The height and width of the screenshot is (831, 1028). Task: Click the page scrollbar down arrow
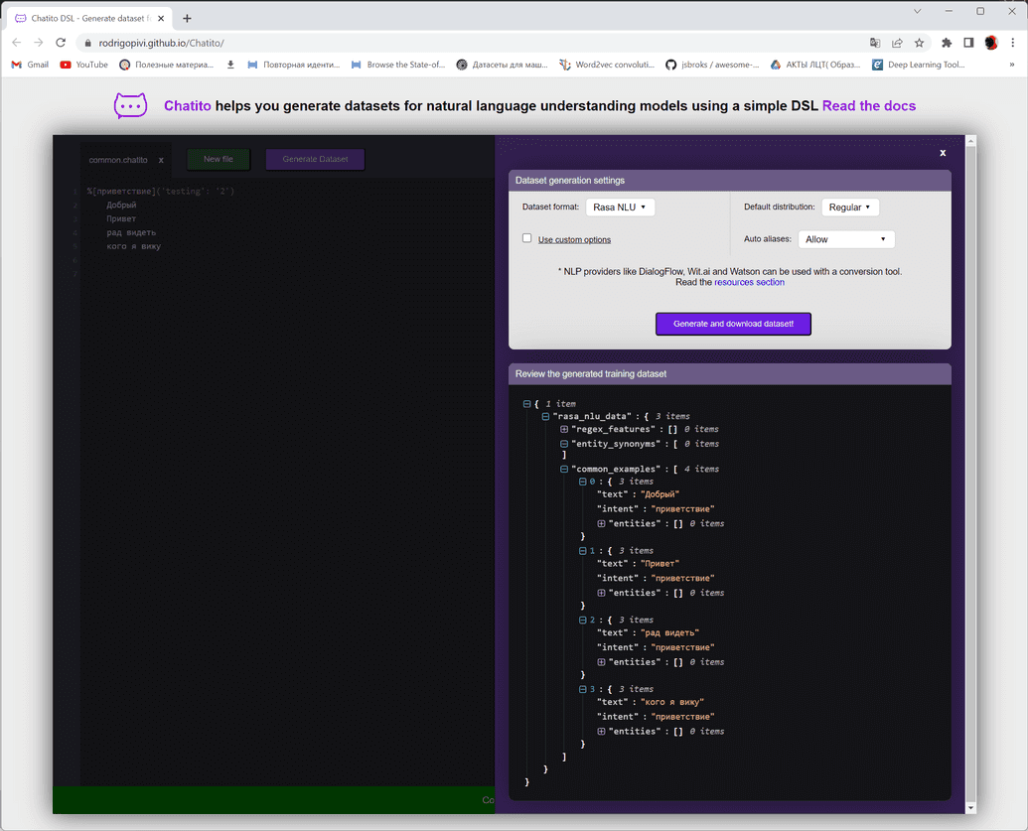click(971, 808)
